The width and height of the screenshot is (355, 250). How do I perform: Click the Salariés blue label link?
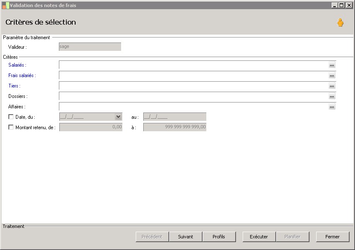pyautogui.click(x=17, y=65)
